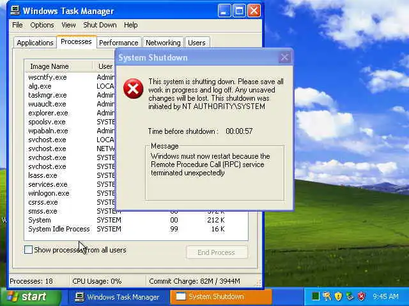Sort by the User column header
Image resolution: width=409 pixels, height=306 pixels.
click(104, 66)
